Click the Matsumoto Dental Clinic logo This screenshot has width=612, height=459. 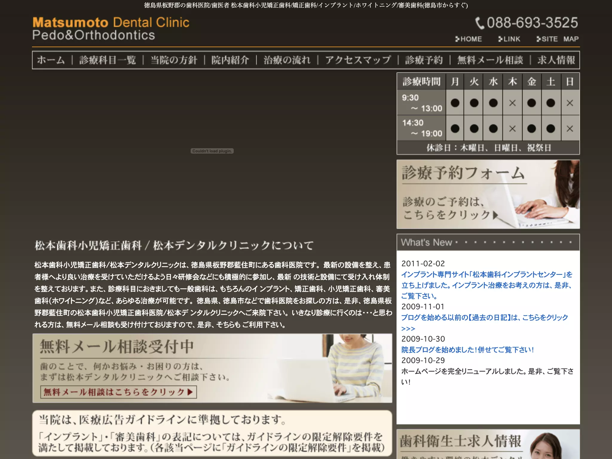click(111, 29)
